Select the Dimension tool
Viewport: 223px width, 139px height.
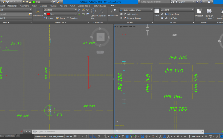pos(38,13)
